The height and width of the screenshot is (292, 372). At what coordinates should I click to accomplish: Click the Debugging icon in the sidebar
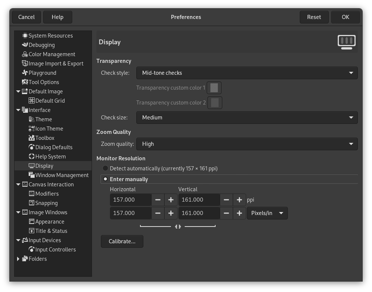(x=25, y=45)
